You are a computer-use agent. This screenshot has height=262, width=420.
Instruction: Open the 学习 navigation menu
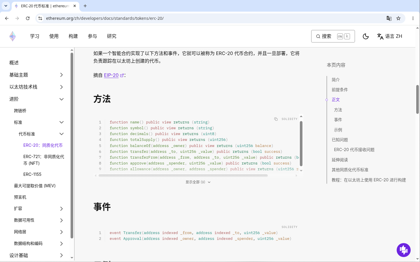click(35, 36)
